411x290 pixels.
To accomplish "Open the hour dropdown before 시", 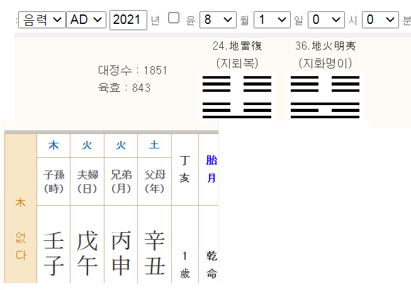I will (326, 20).
